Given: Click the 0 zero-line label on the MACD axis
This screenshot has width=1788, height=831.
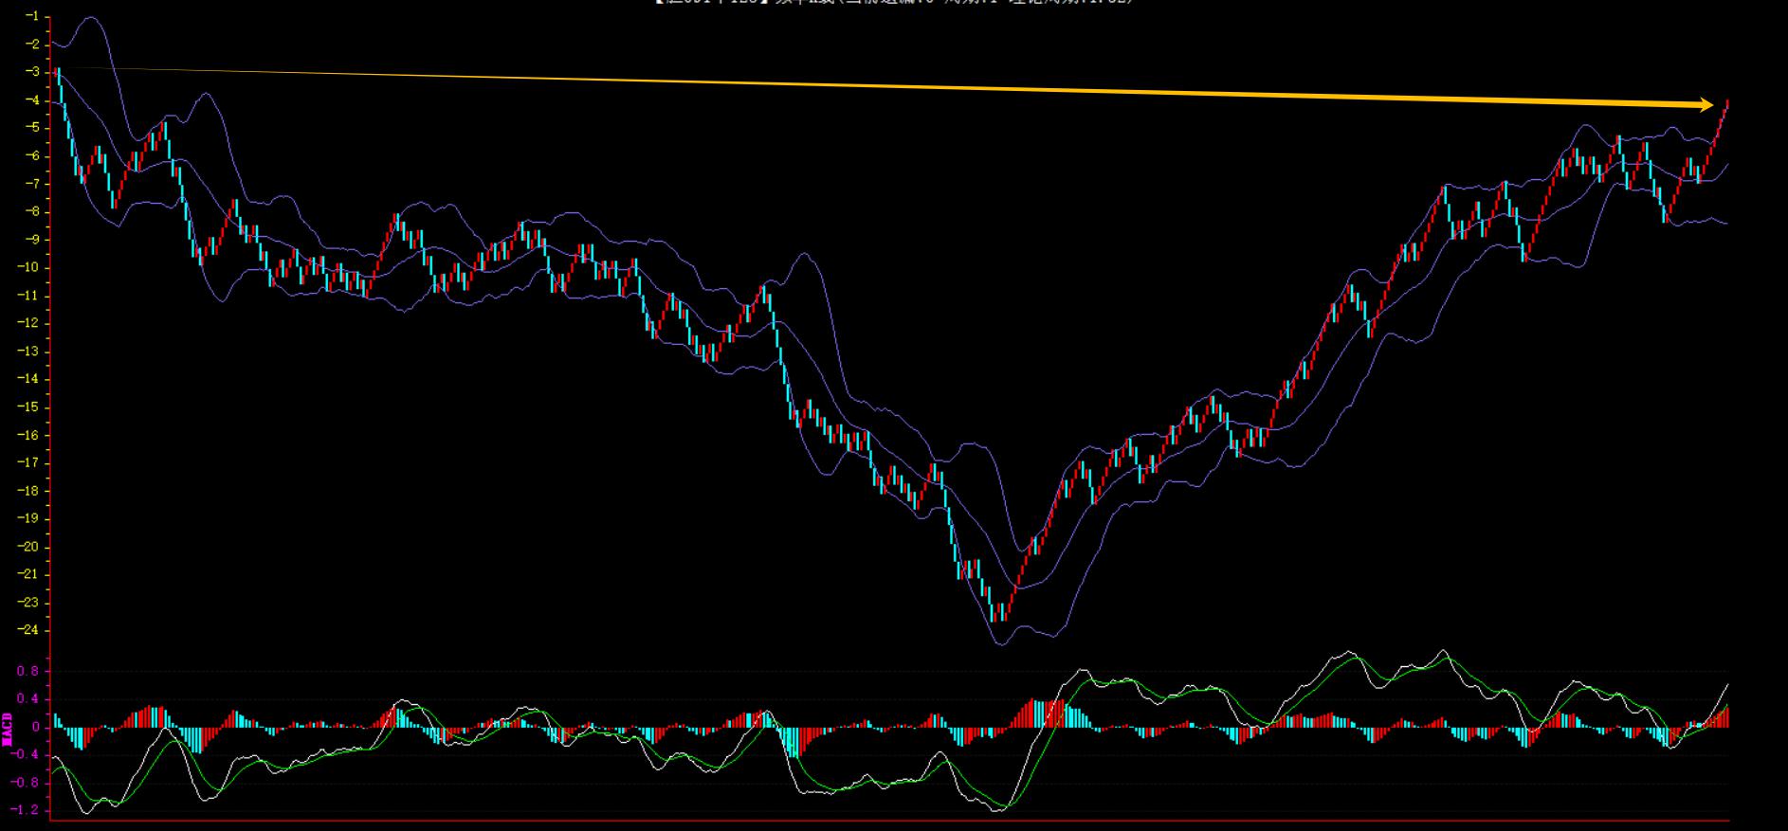Looking at the screenshot, I should (35, 728).
